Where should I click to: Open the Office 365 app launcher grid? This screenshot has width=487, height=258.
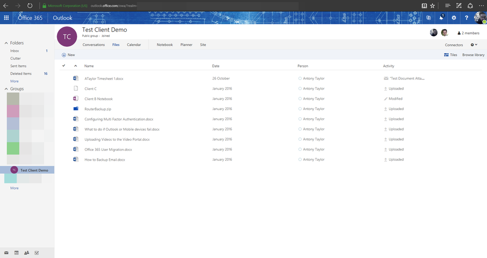6,18
